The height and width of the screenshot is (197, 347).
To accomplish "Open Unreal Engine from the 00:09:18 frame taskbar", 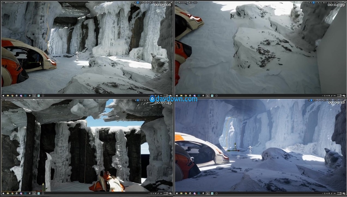I will [x=208, y=194].
